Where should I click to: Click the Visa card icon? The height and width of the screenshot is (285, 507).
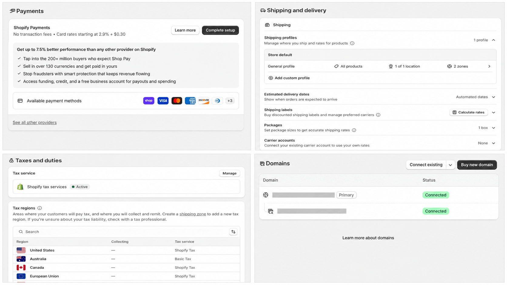click(163, 101)
